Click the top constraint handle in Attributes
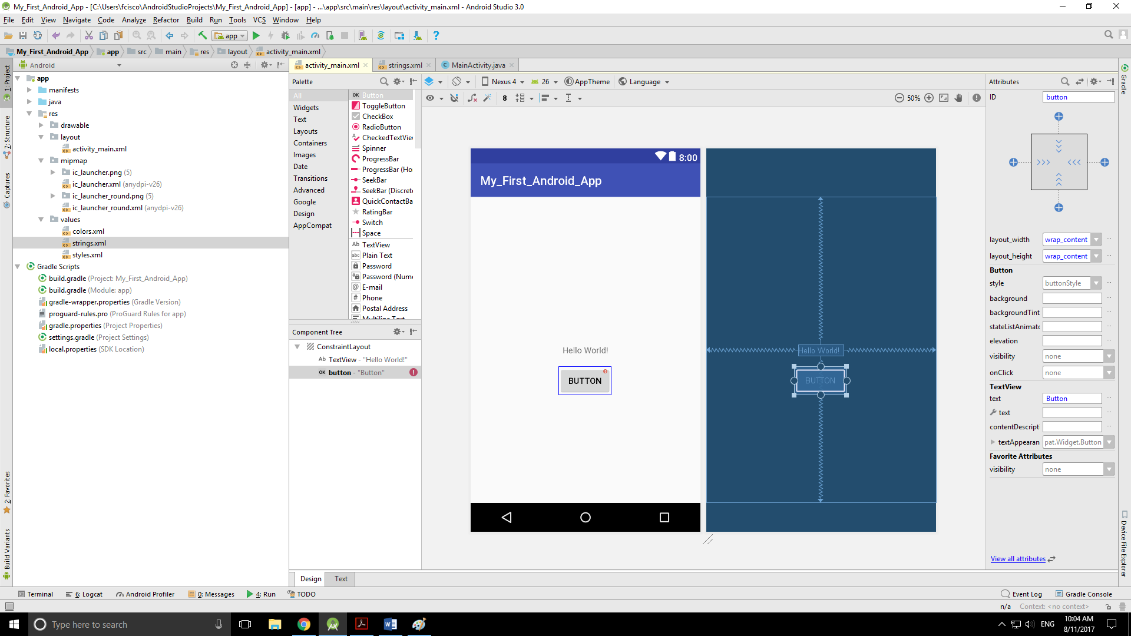Viewport: 1131px width, 636px height. [x=1059, y=117]
